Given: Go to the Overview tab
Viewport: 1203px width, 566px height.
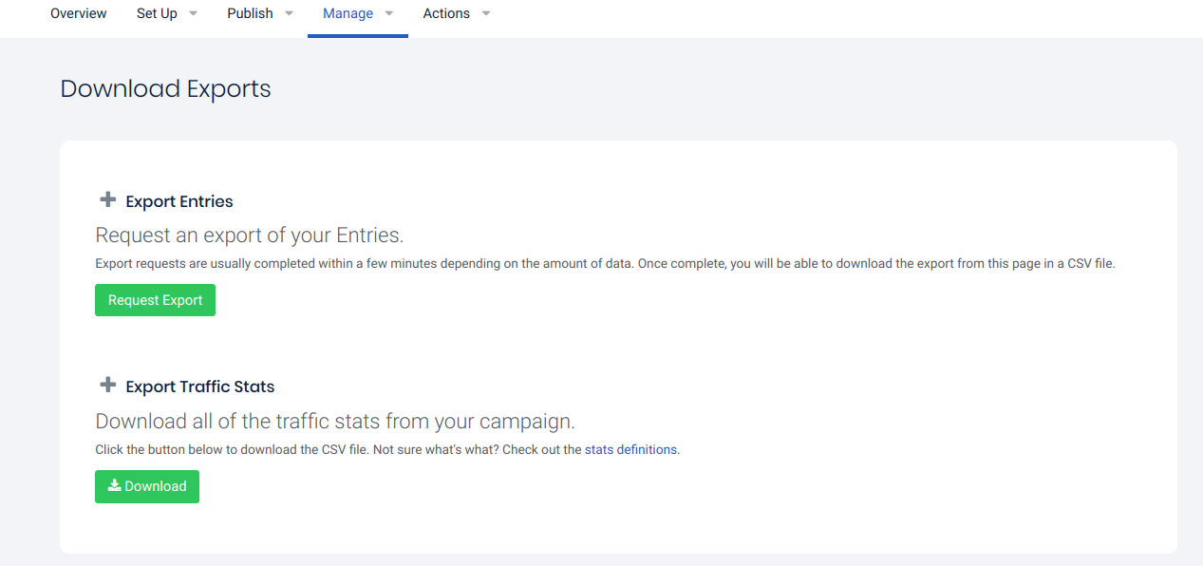Looking at the screenshot, I should (x=79, y=13).
